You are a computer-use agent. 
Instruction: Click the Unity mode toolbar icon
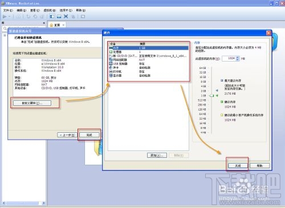point(73,17)
